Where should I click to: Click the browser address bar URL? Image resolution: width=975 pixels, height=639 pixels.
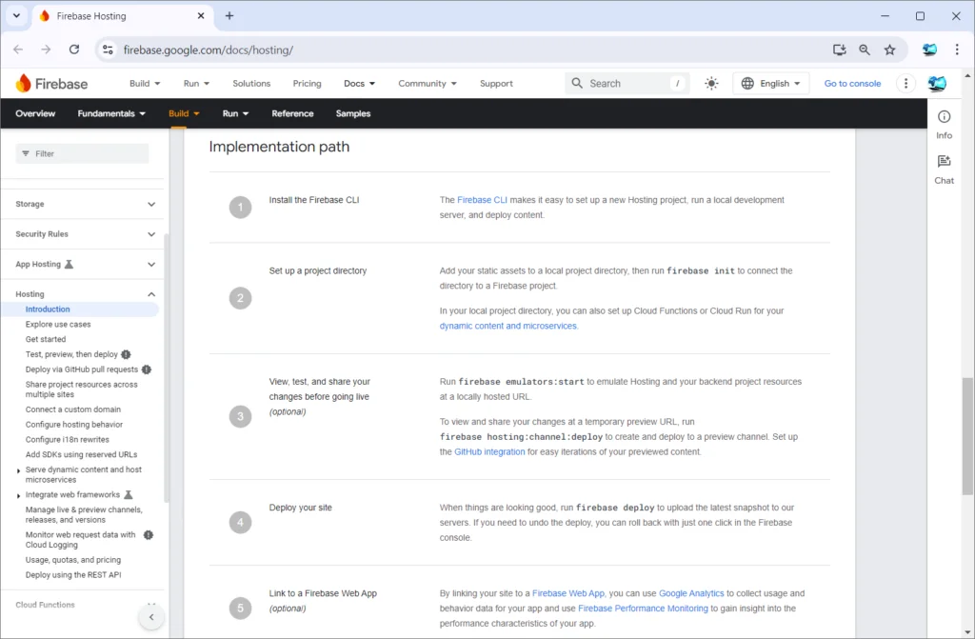pyautogui.click(x=209, y=50)
